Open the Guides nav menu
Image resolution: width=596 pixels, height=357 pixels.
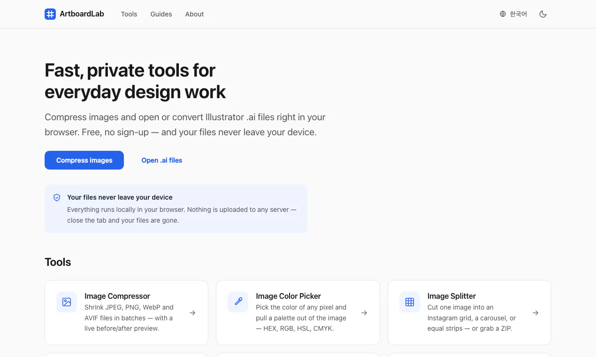161,14
